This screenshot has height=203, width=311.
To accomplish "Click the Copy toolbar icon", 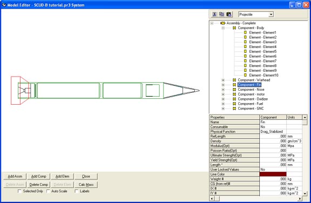I will point(221,14).
